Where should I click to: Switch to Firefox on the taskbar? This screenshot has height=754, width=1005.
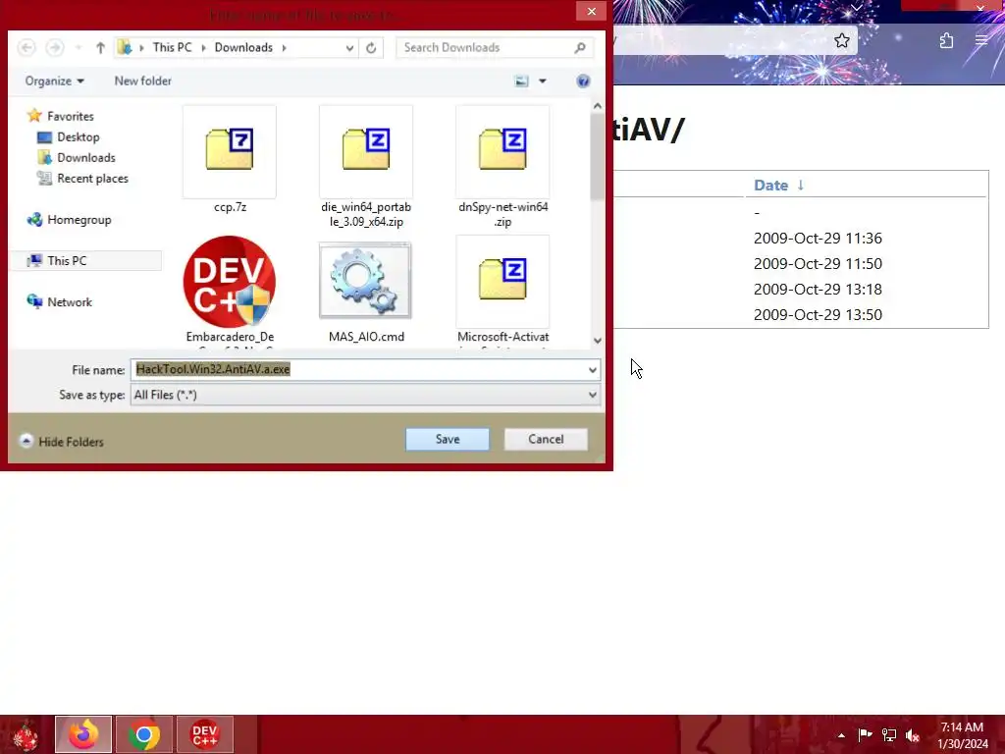pos(83,734)
